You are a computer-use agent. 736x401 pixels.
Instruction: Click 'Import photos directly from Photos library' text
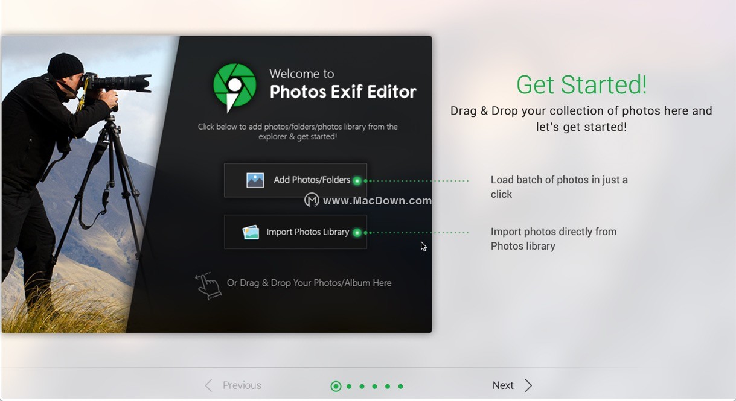[x=554, y=239]
